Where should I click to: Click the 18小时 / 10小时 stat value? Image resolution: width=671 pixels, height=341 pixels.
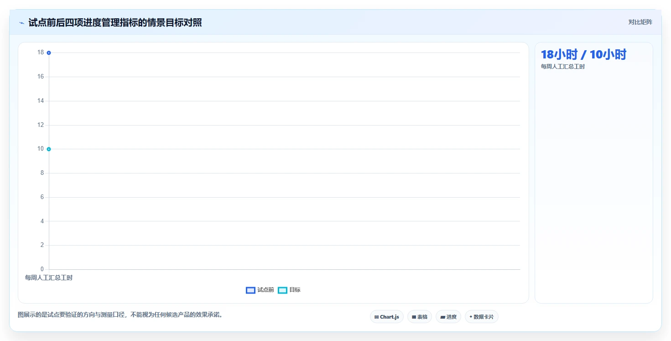583,55
